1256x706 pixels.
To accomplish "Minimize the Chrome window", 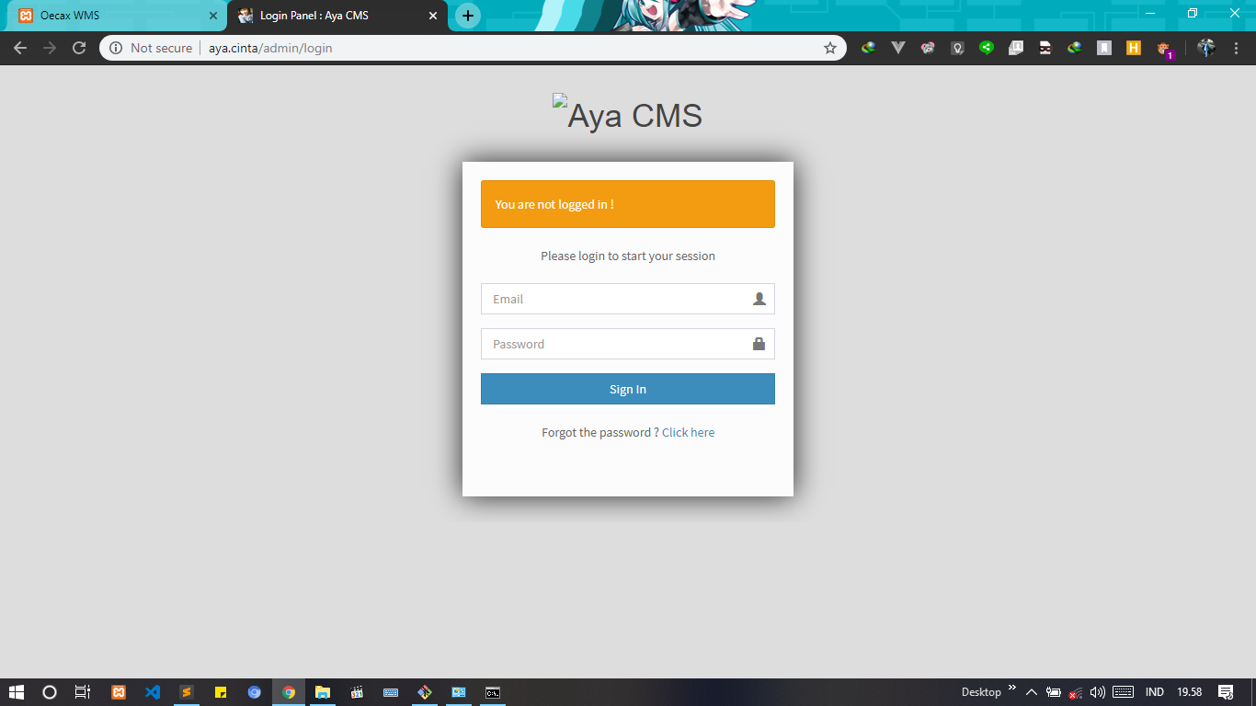I will click(x=1150, y=13).
